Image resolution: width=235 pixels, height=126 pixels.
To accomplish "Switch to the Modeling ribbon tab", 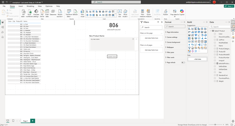I will click(x=30, y=6).
